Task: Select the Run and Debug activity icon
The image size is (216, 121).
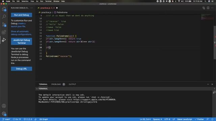Action: click(4, 40)
